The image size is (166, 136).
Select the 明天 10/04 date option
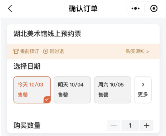[x=72, y=90]
